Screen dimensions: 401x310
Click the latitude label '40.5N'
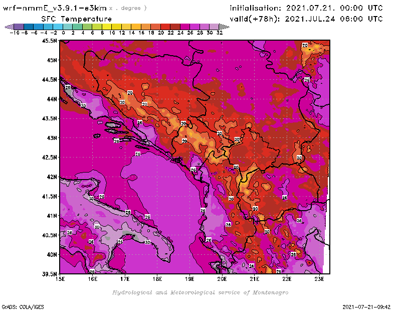click(x=49, y=235)
